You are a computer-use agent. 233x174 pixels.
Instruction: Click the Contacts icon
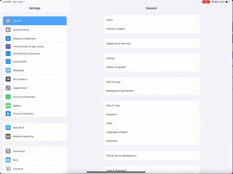point(8,169)
